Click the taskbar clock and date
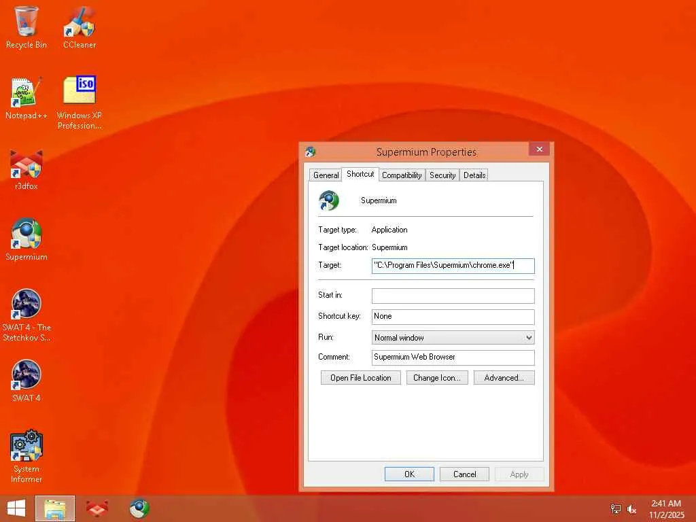 click(x=666, y=509)
